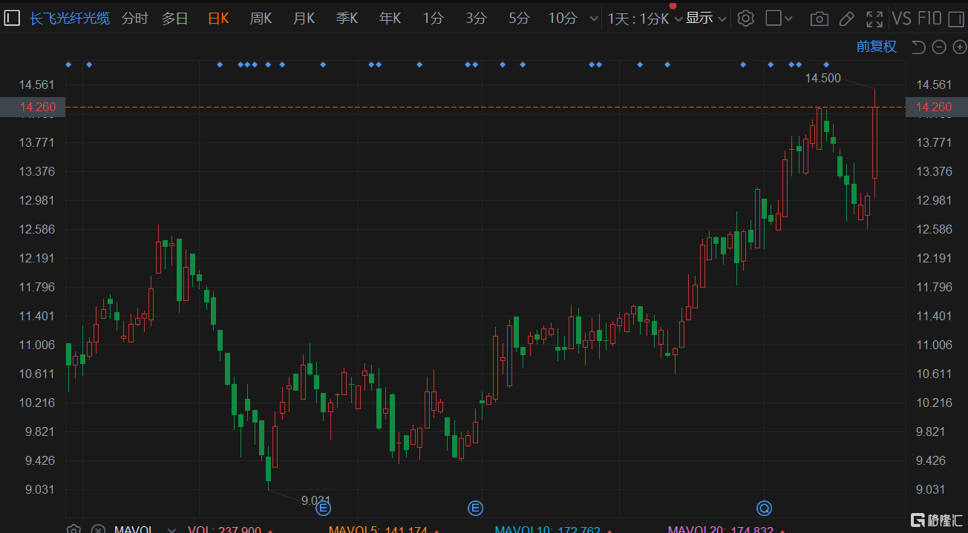The image size is (968, 533).
Task: Click latest tall red candlestick reaching 14.500
Action: click(x=874, y=143)
